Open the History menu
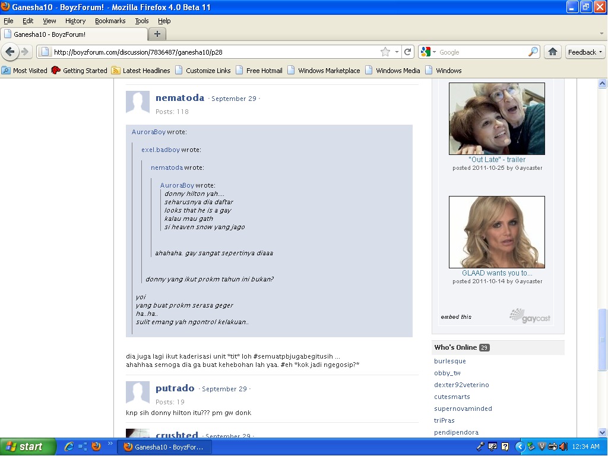The image size is (608, 456). (75, 21)
